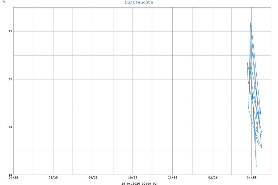
Task: Click the % unit label
Action: [4, 2]
